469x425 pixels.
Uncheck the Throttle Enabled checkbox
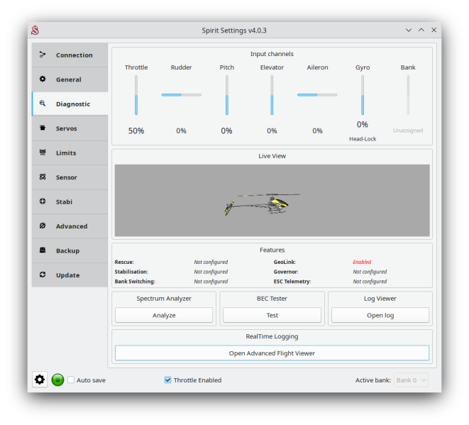pos(168,380)
